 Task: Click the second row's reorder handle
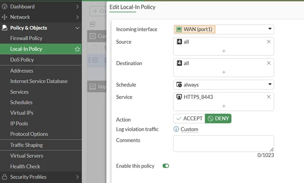tap(89, 60)
